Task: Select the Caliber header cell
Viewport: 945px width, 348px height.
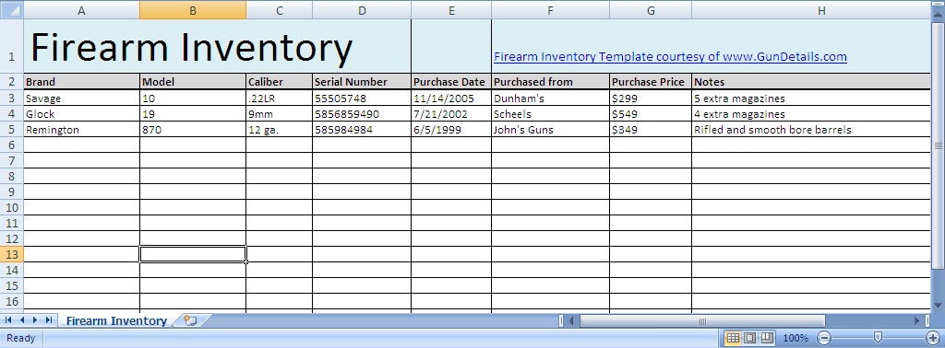Action: point(279,82)
